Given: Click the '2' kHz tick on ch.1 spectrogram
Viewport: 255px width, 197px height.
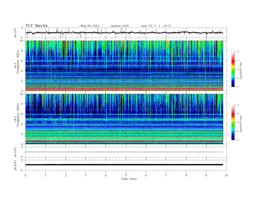Looking at the screenshot, I should [x=23, y=81].
